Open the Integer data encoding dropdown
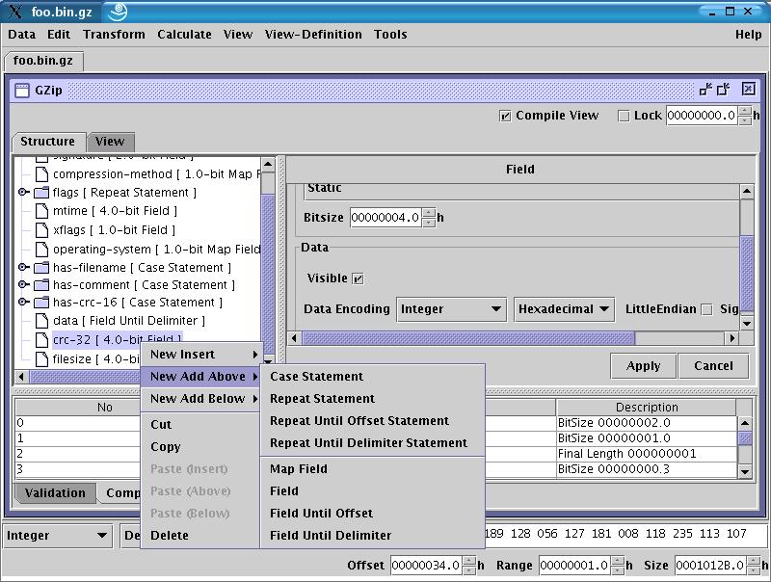771x582 pixels. tap(451, 309)
